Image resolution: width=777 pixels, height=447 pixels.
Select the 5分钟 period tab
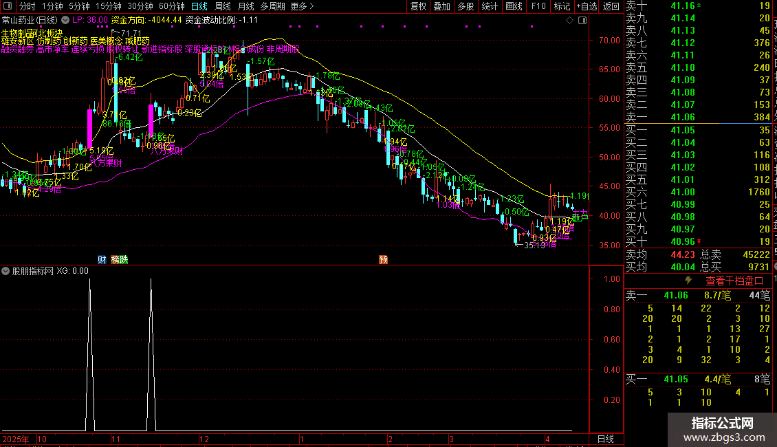(x=79, y=6)
